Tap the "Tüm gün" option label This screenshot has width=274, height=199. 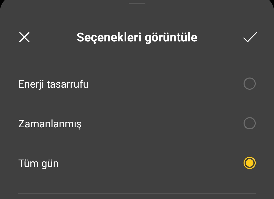tap(39, 163)
